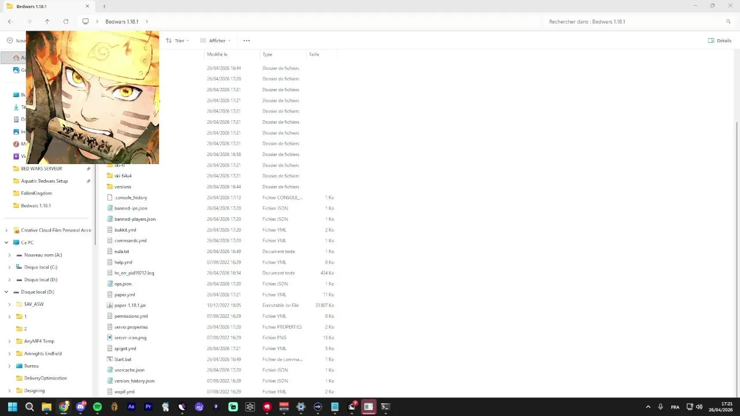
Task: Toggle the Détails pane
Action: pos(720,40)
